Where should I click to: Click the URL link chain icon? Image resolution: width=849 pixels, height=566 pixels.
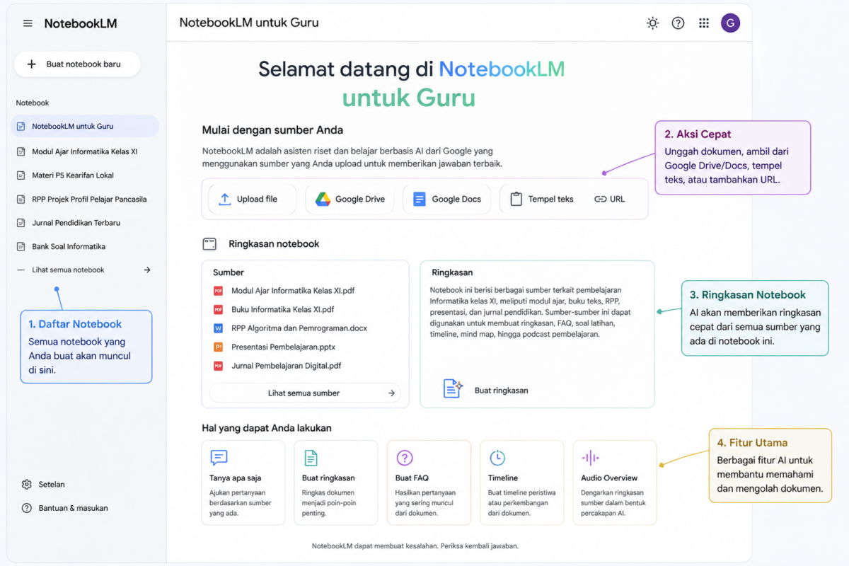click(600, 200)
